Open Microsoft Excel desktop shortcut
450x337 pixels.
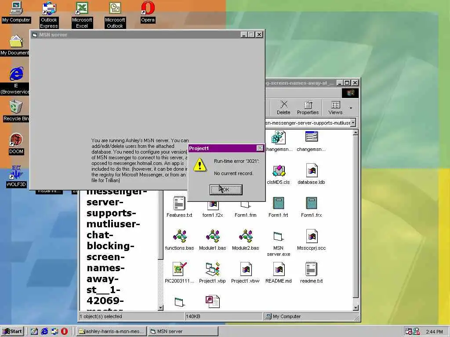click(82, 15)
